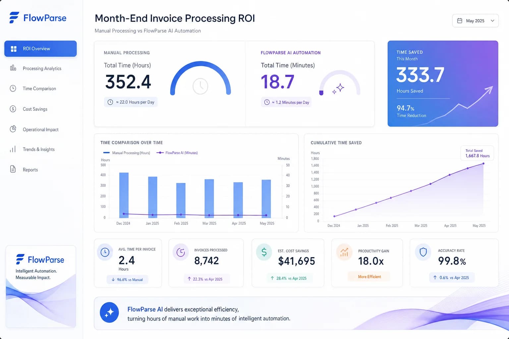
Task: Click the 28.4% vs Apr 2025 badge
Action: tap(289, 278)
